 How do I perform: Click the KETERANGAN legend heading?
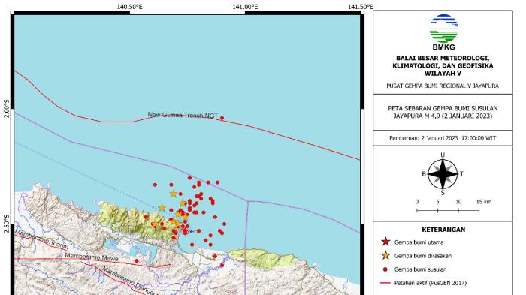[x=443, y=230]
